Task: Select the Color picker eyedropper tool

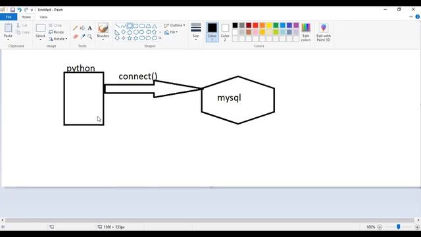Action: tap(82, 36)
